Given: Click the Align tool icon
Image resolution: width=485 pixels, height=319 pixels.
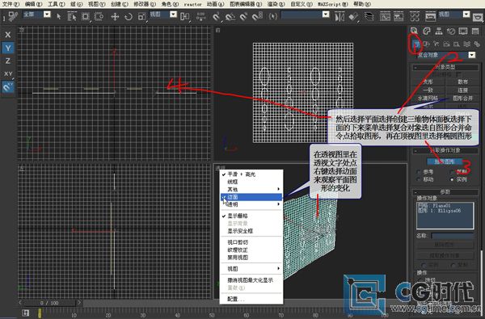Looking at the screenshot, I should 353,16.
